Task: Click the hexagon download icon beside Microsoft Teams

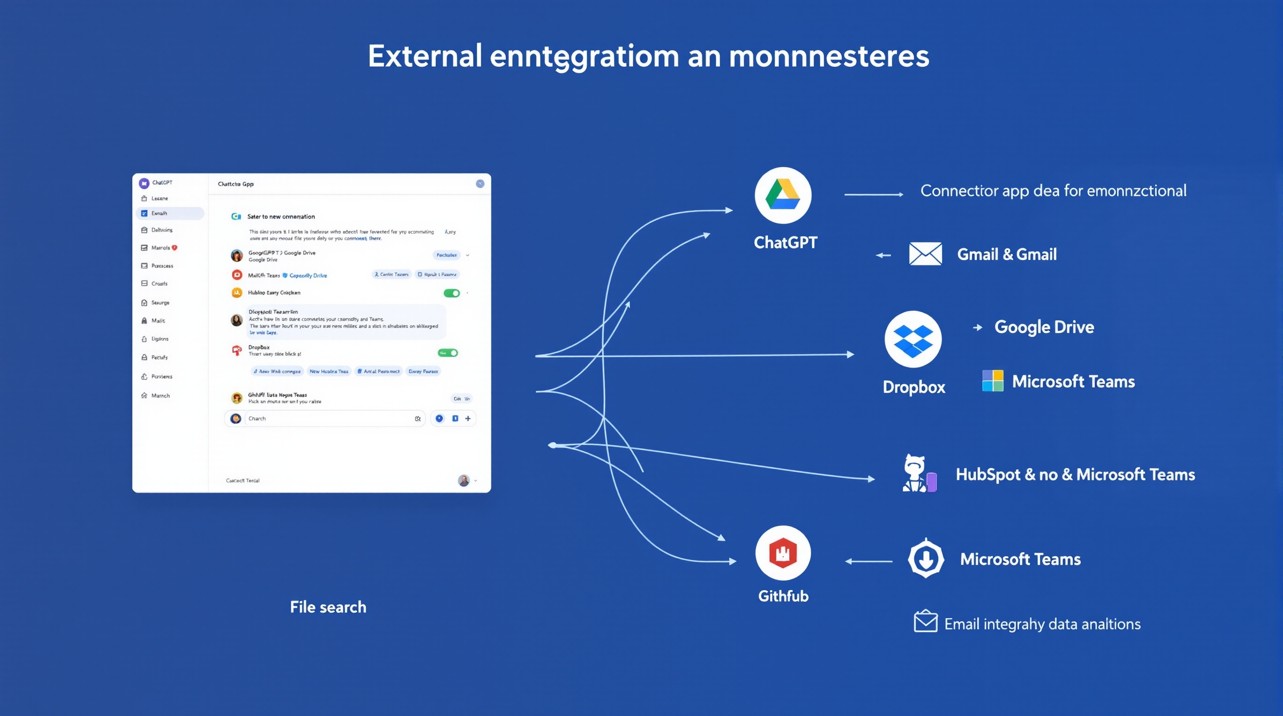Action: pos(926,558)
